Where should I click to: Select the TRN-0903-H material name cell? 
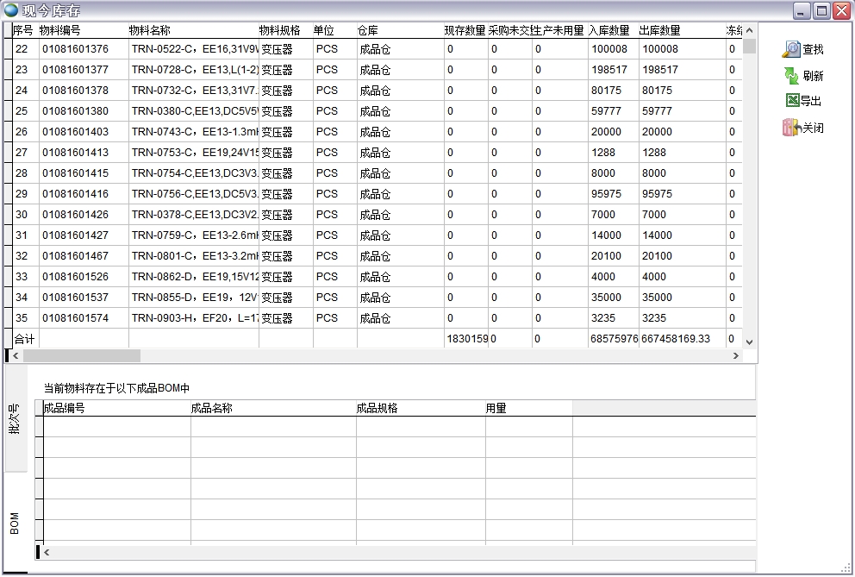[193, 318]
